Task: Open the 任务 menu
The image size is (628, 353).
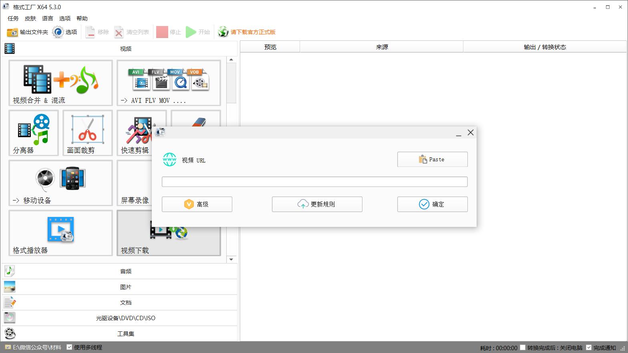Action: click(x=13, y=18)
